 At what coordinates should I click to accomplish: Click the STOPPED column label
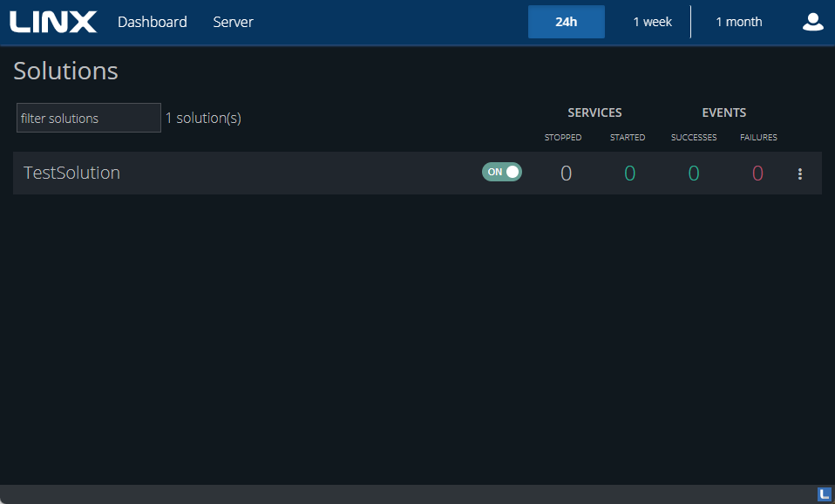click(563, 138)
